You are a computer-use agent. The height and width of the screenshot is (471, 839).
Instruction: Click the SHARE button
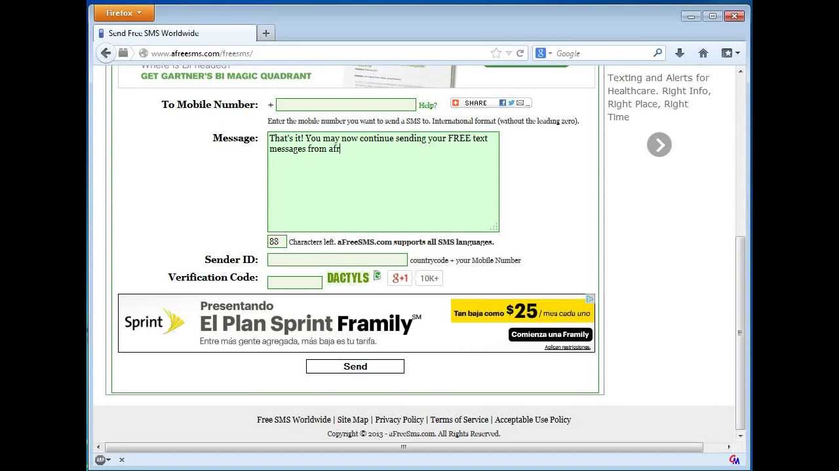[469, 103]
